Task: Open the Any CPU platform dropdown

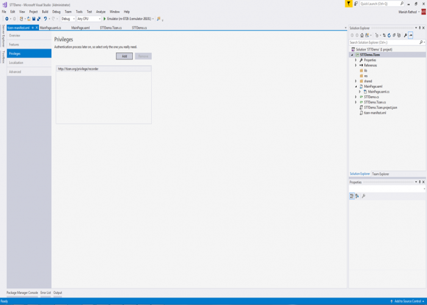Action: coord(88,19)
